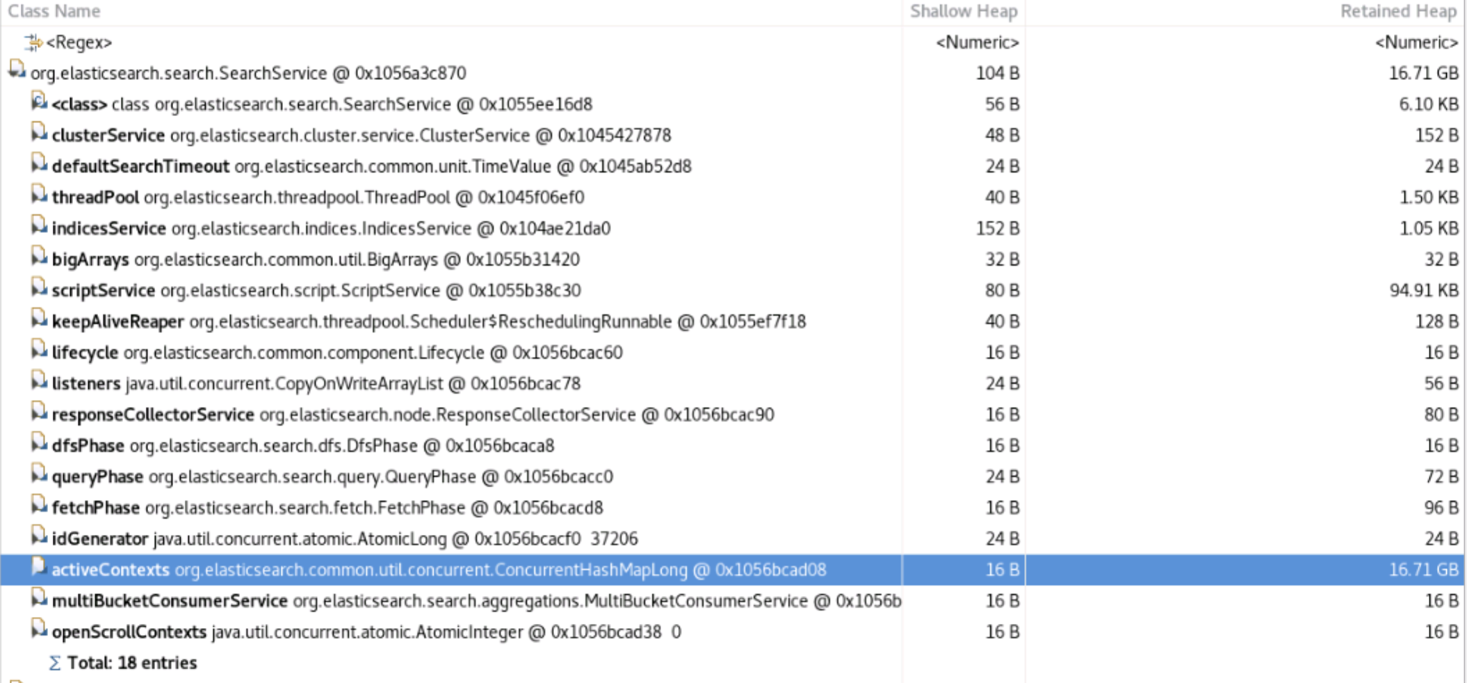Select the clusterService ClusterService row
The width and height of the screenshot is (1467, 683).
click(x=733, y=135)
